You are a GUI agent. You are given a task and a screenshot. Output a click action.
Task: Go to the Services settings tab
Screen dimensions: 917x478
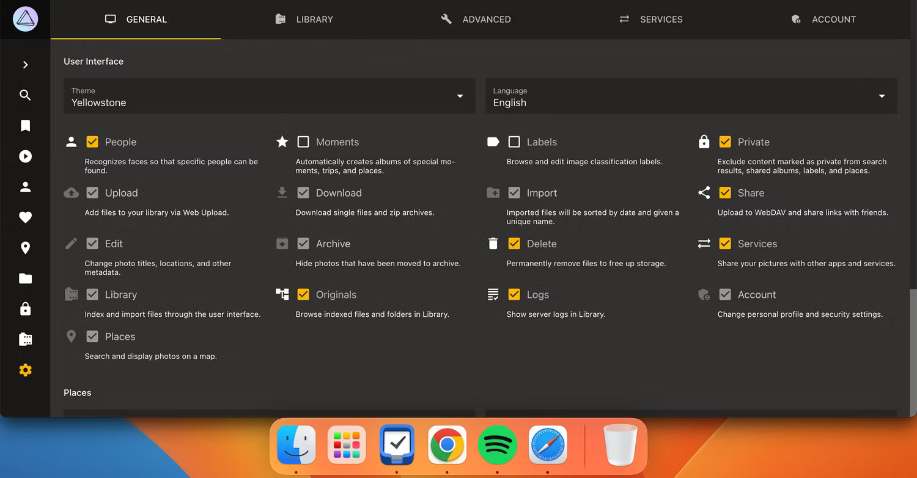click(x=651, y=20)
